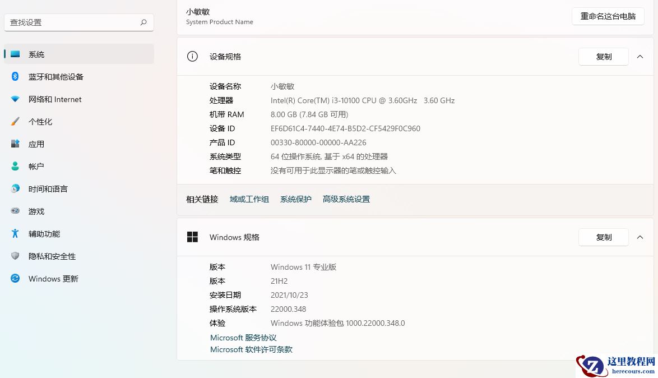Open the Microsoft 服务协议 link
Screen dimensions: 658x378
[x=243, y=338]
